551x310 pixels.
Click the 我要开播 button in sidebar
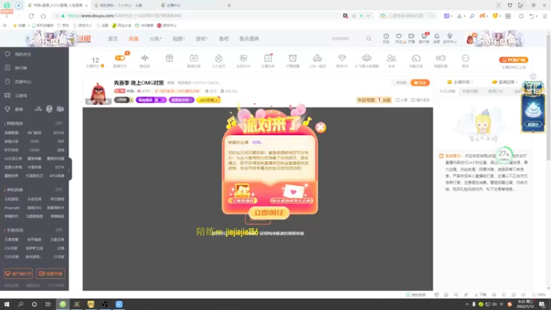click(x=50, y=273)
